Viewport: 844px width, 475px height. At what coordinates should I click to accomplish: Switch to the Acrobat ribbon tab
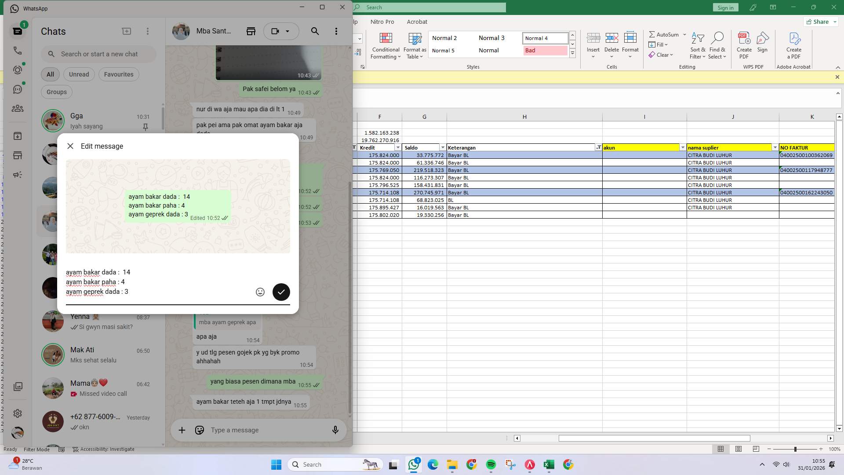click(417, 22)
